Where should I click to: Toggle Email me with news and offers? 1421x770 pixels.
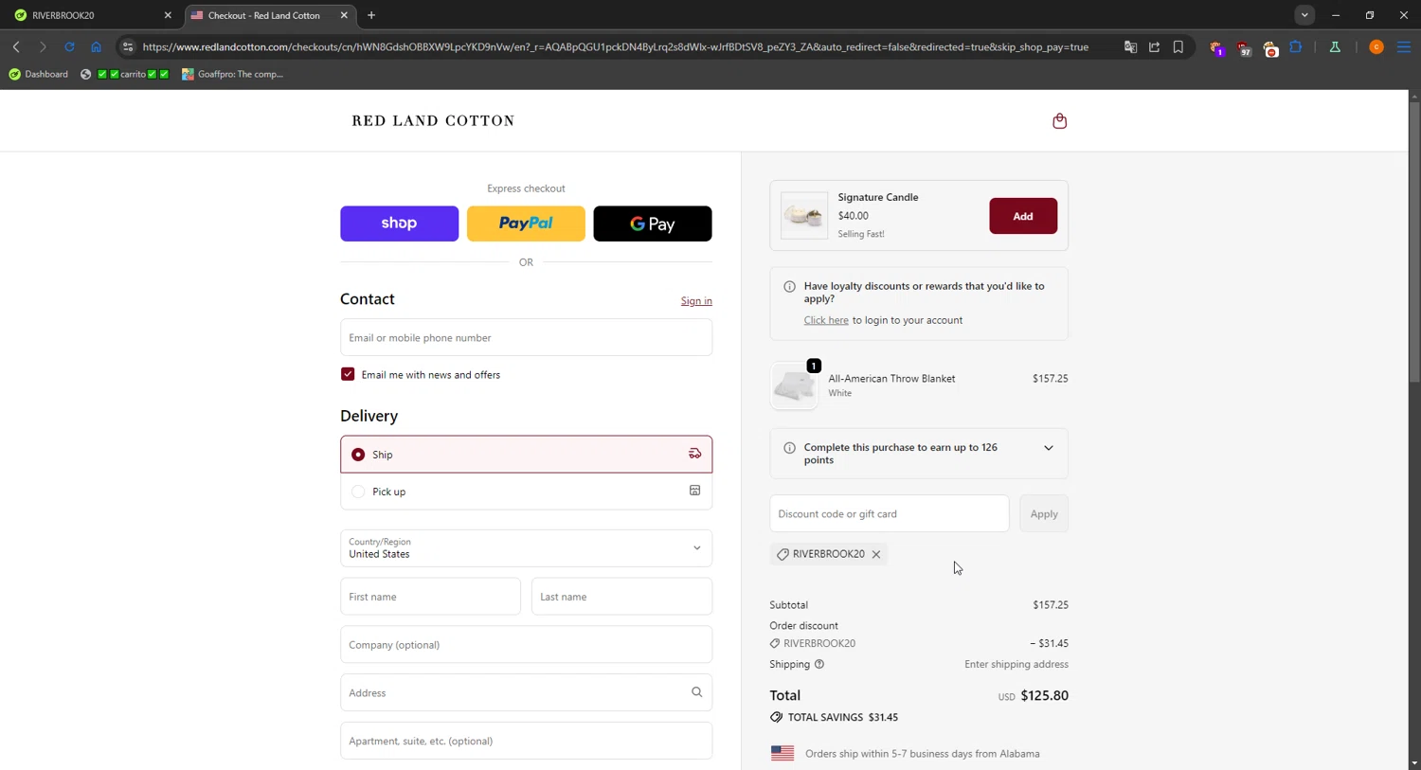[x=348, y=374]
